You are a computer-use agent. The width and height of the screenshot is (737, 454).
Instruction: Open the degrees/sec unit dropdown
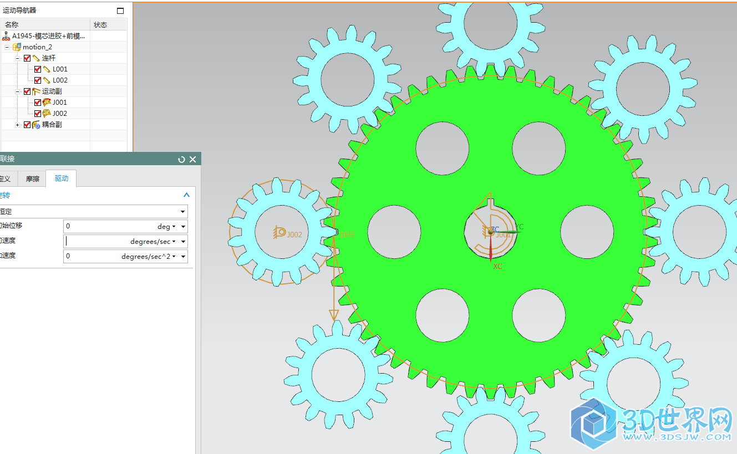tap(153, 241)
